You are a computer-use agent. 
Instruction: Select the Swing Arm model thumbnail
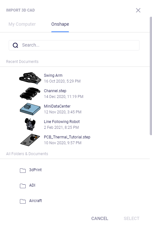[30, 78]
